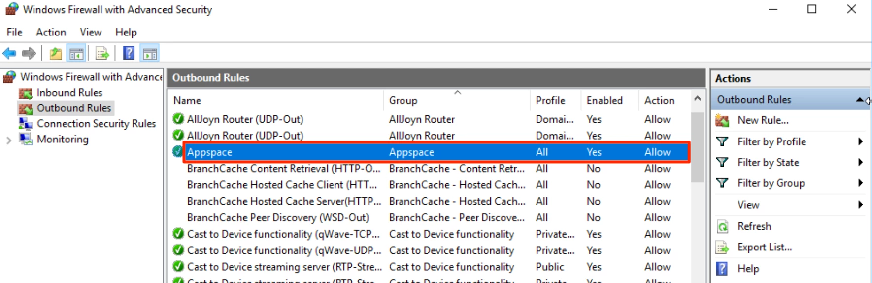Select Outbound Rules in the tree
Viewport: 872px width, 283px height.
point(74,108)
